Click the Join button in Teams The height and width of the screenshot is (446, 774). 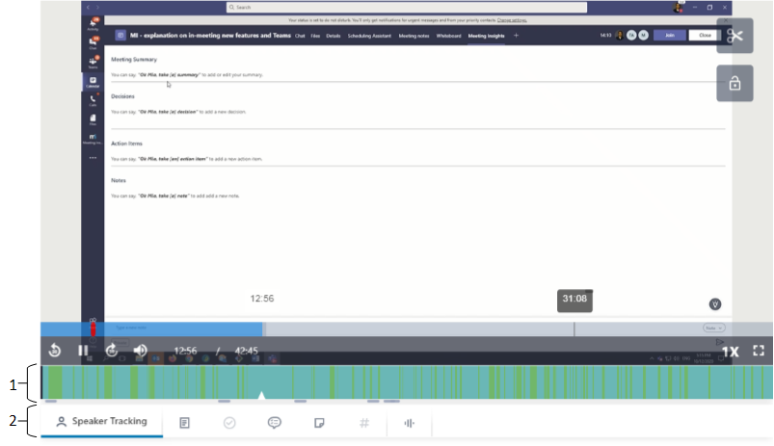[x=668, y=35]
